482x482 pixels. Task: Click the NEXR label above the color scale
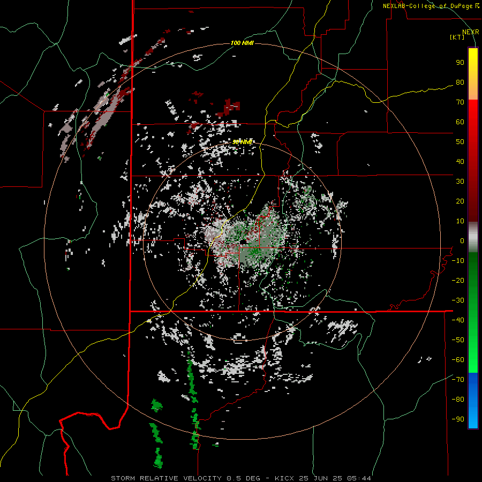[471, 32]
